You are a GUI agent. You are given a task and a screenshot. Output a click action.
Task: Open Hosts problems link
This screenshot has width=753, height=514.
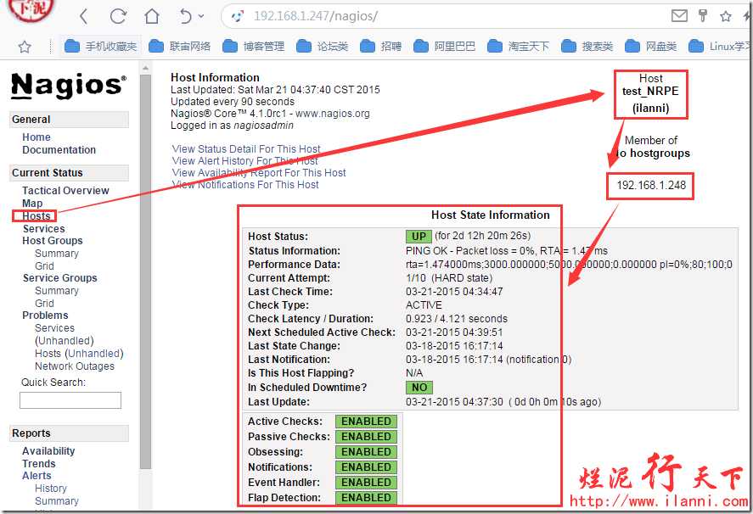click(x=48, y=354)
